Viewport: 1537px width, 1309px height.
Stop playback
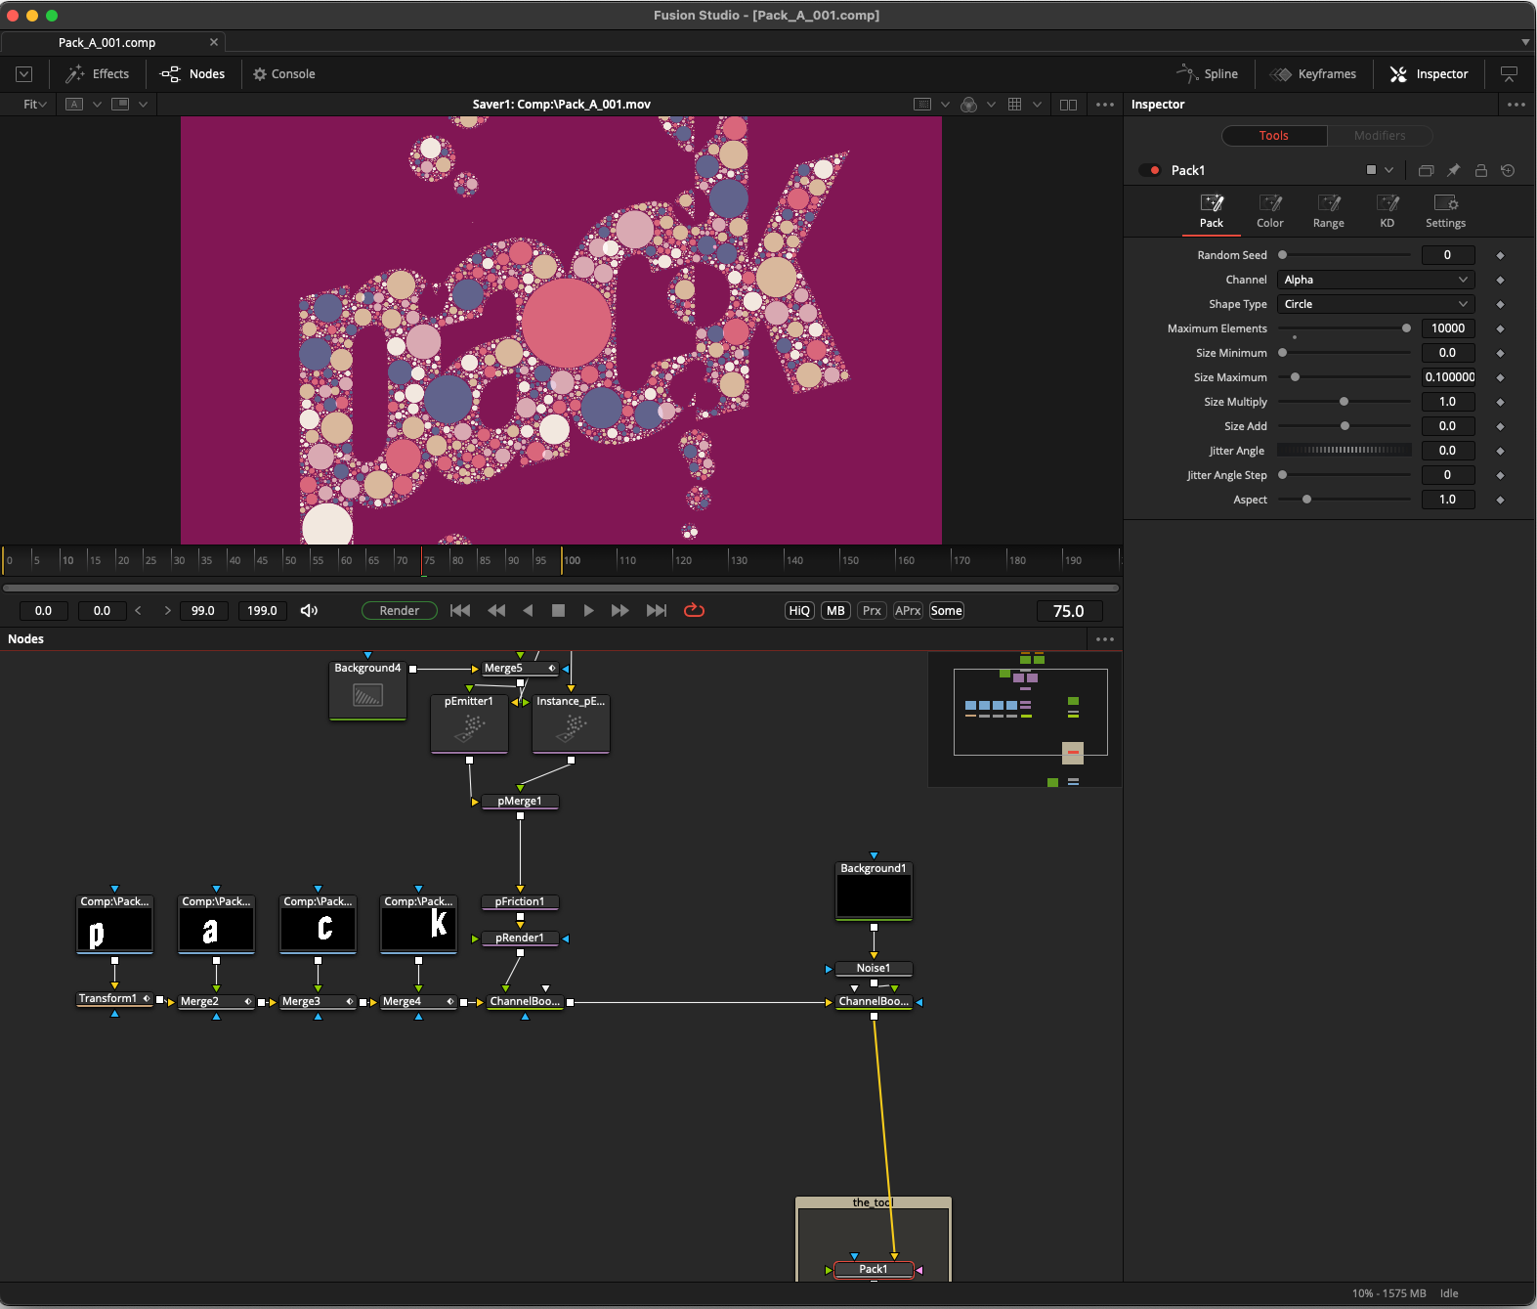[558, 611]
